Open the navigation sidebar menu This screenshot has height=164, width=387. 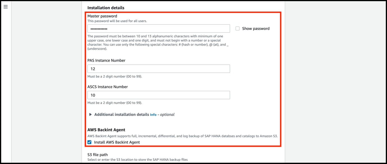coord(5,6)
